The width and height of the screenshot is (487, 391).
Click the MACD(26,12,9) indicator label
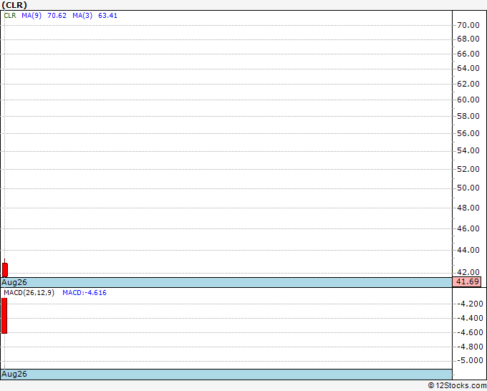29,293
